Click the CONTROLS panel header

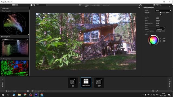(157, 5)
